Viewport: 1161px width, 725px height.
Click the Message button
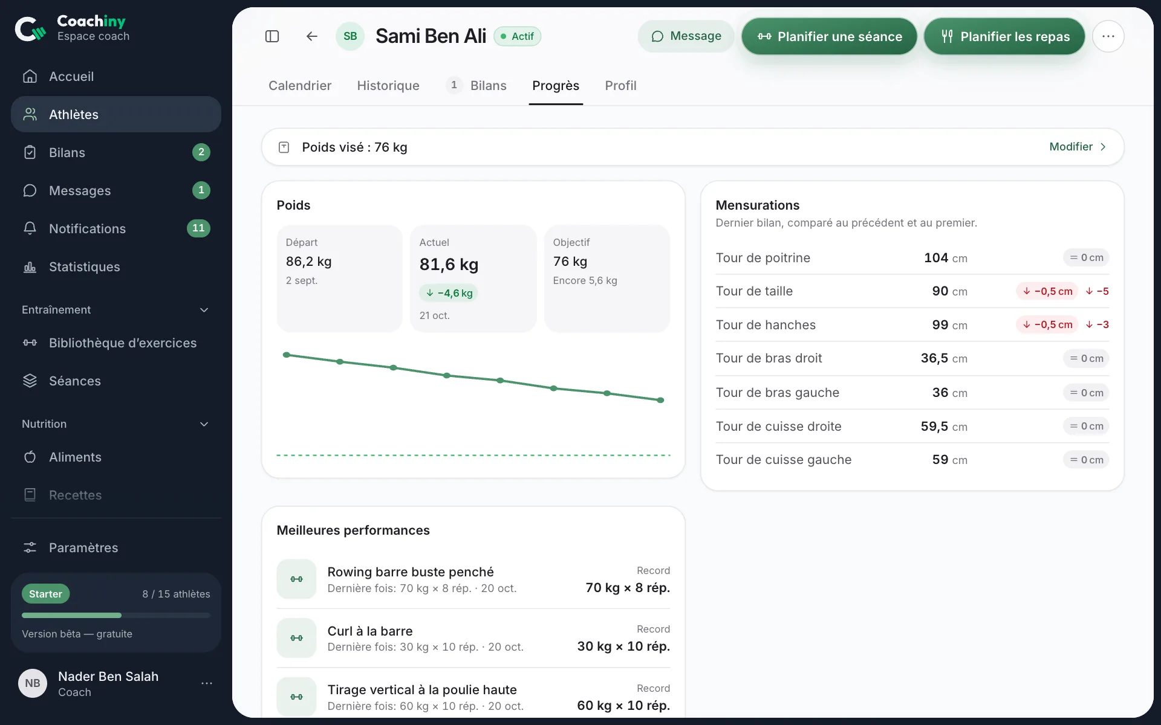(x=686, y=36)
